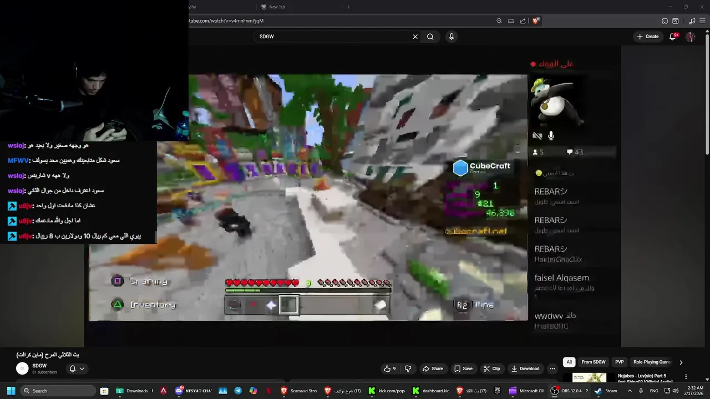Switch to OBS 32.0.4 in taskbar
710x399 pixels.
click(570, 391)
